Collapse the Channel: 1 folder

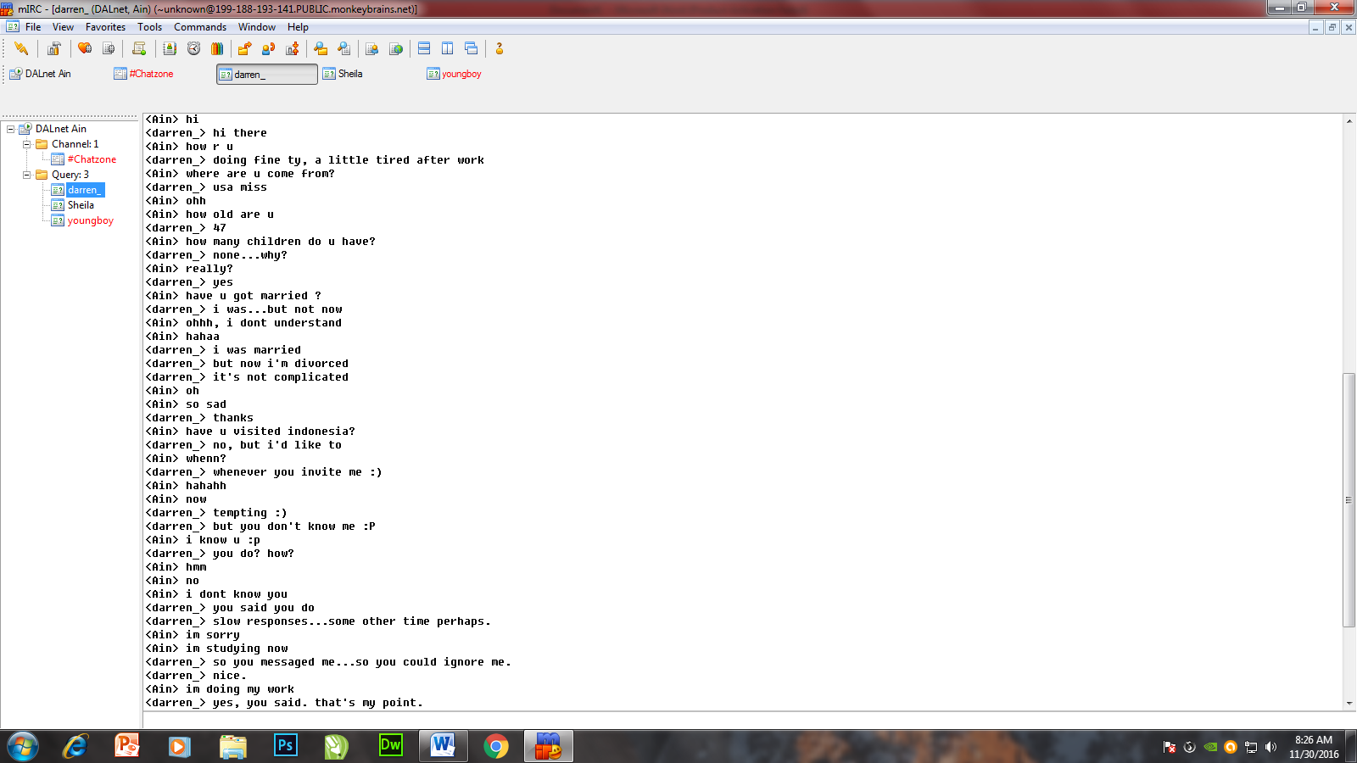pyautogui.click(x=26, y=144)
